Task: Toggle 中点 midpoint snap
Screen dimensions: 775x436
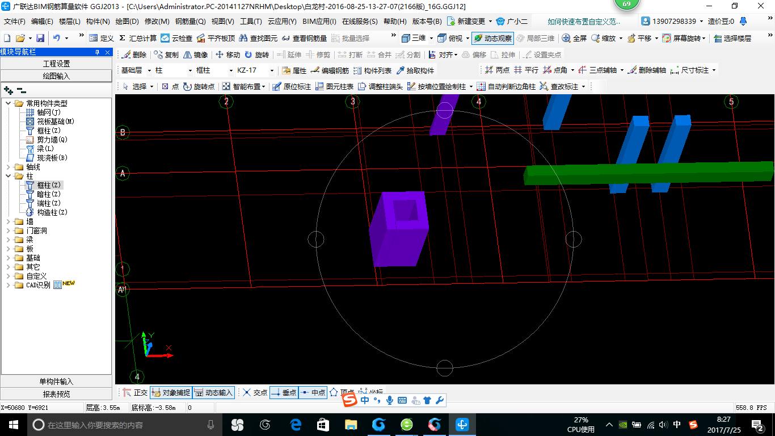Action: 313,392
